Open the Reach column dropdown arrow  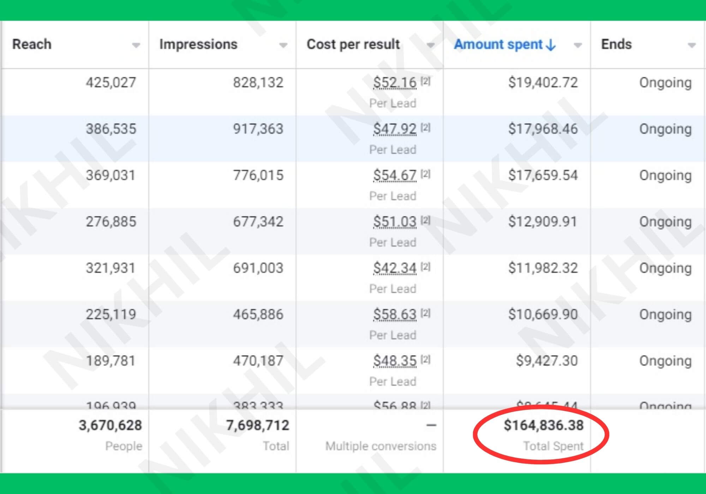coord(136,45)
